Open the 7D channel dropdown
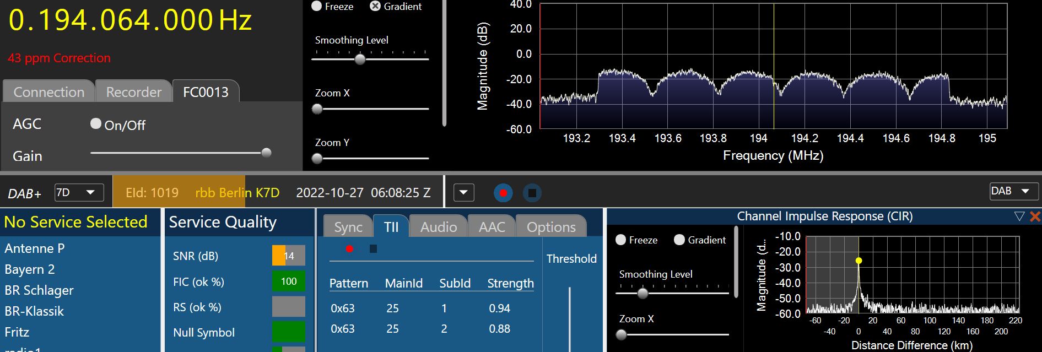 [79, 192]
